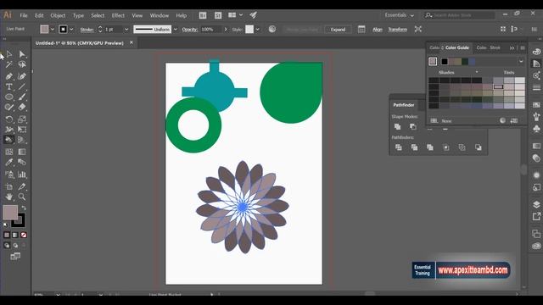The width and height of the screenshot is (543, 305).
Task: Click Isolate Selected Object icon
Action: pyautogui.click(x=418, y=29)
